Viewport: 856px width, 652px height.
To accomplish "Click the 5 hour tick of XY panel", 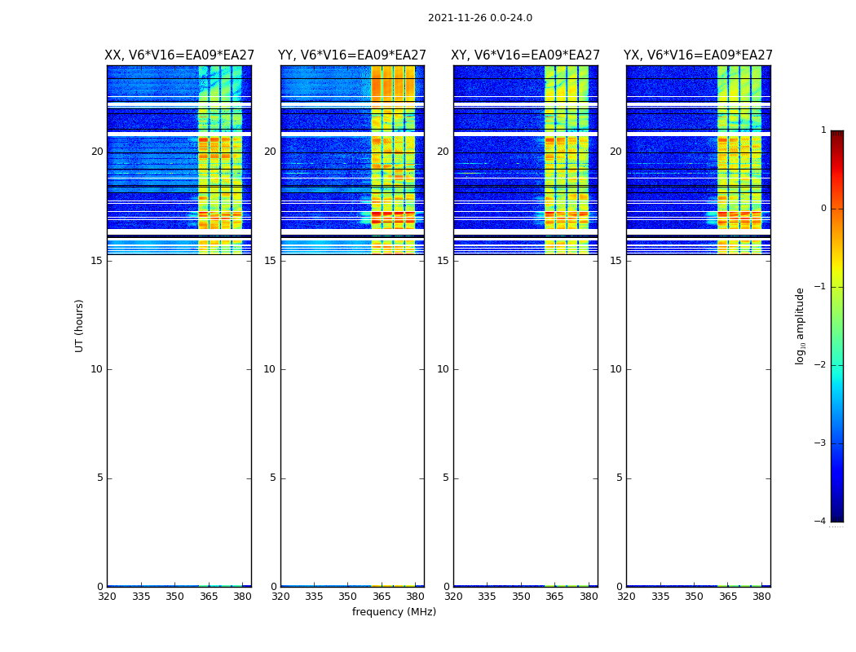I will (x=446, y=478).
